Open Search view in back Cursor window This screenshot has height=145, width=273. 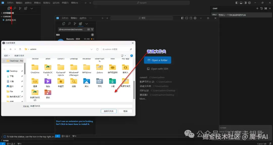(x=15, y=8)
